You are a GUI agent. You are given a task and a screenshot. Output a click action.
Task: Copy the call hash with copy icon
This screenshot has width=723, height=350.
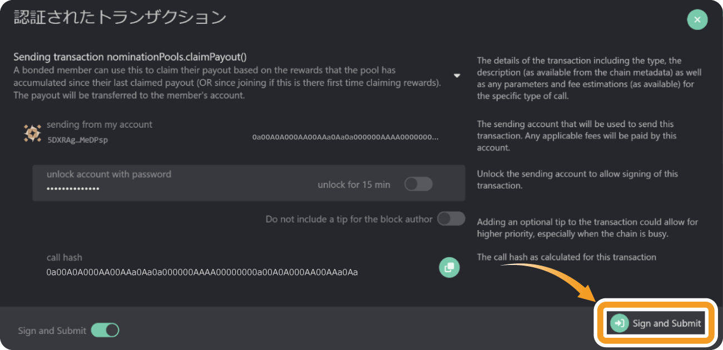pyautogui.click(x=449, y=267)
